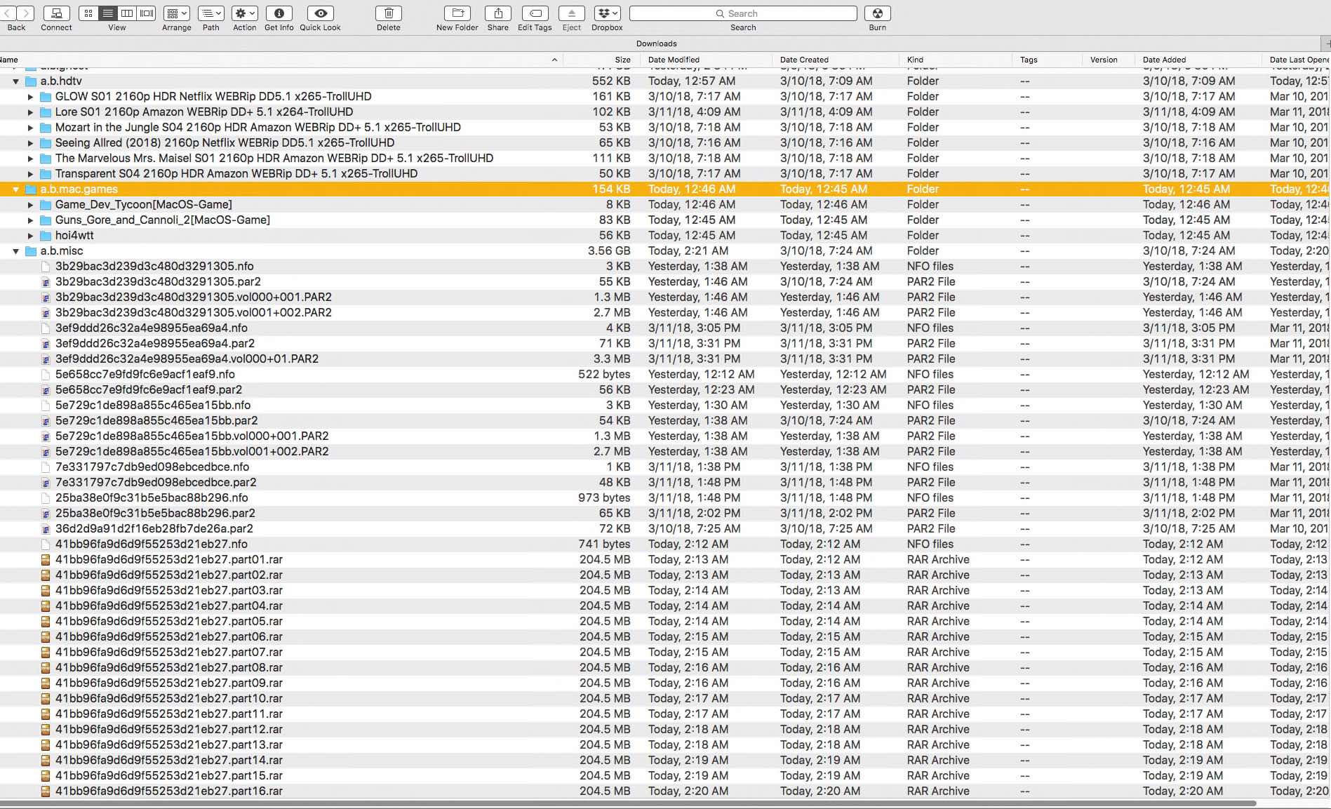Viewport: 1331px width, 809px height.
Task: Expand the Game_Dev_Tycoon folder
Action: 30,205
